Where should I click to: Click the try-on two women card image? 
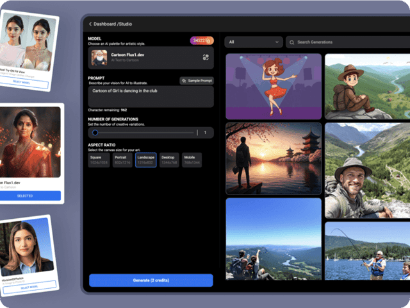click(x=28, y=42)
